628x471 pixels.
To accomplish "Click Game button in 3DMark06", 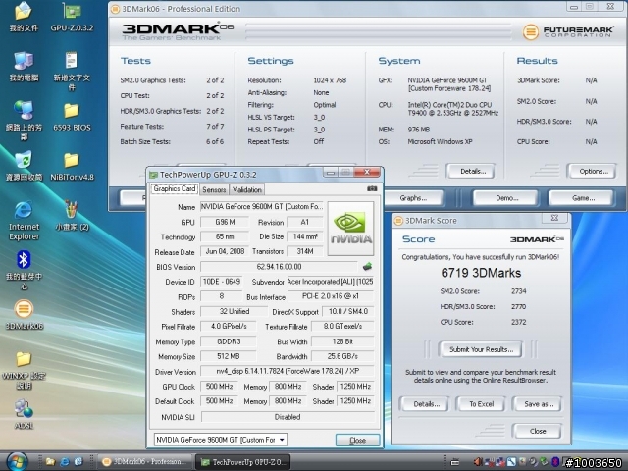I will click(583, 198).
